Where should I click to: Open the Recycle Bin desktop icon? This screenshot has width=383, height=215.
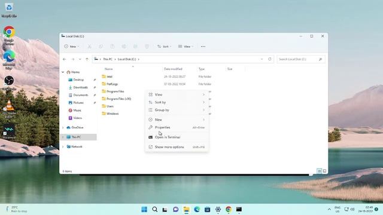pos(9,10)
